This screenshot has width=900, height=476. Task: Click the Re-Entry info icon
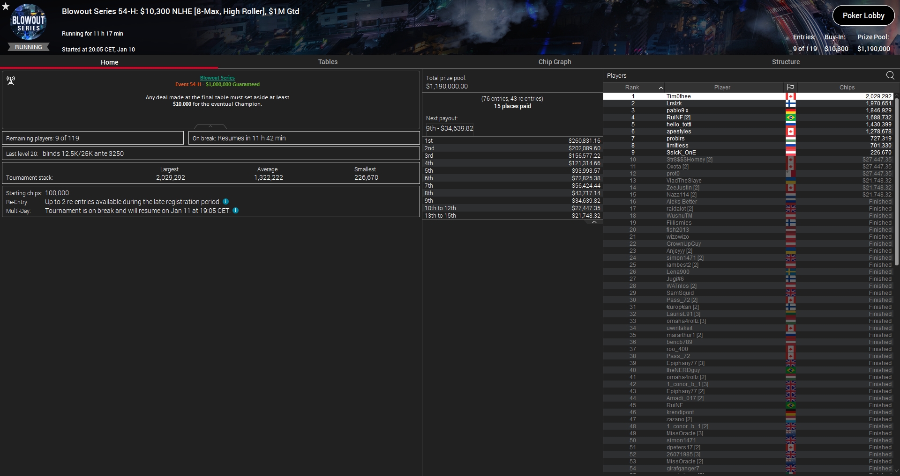point(225,202)
